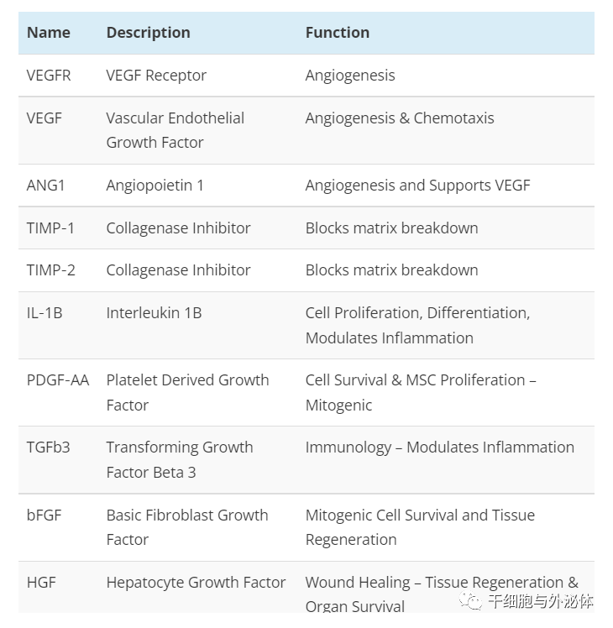
Task: Click the WeChat logo watermark icon
Action: point(471,601)
